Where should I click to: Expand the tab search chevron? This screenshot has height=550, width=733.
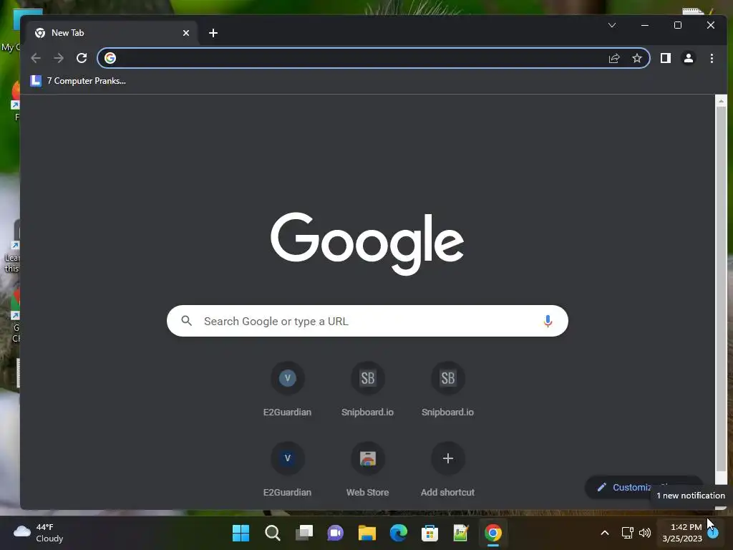point(612,25)
